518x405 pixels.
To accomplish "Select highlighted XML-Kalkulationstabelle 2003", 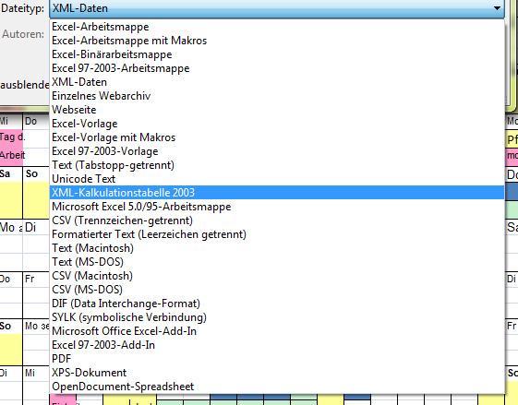I will click(277, 193).
